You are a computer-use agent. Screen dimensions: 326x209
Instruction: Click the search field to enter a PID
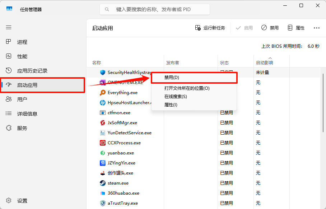click(154, 9)
